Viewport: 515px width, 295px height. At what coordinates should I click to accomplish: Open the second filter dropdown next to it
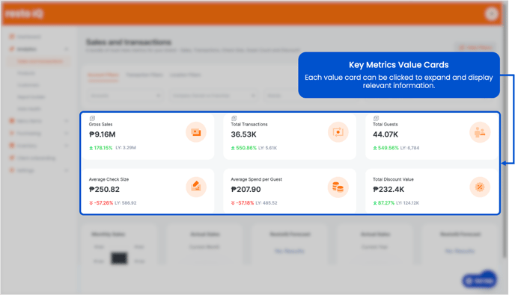(x=213, y=96)
